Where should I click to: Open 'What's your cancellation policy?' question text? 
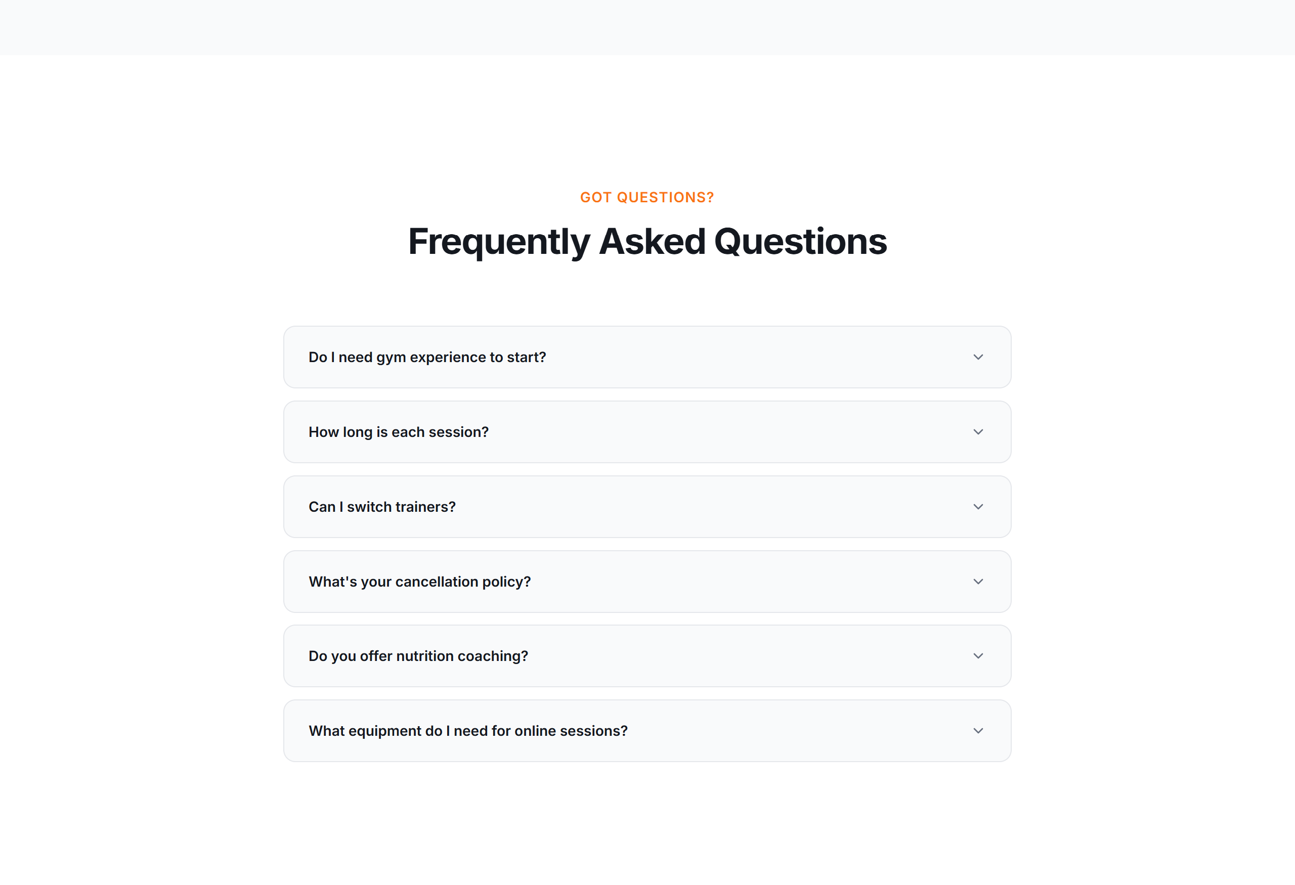coord(419,582)
